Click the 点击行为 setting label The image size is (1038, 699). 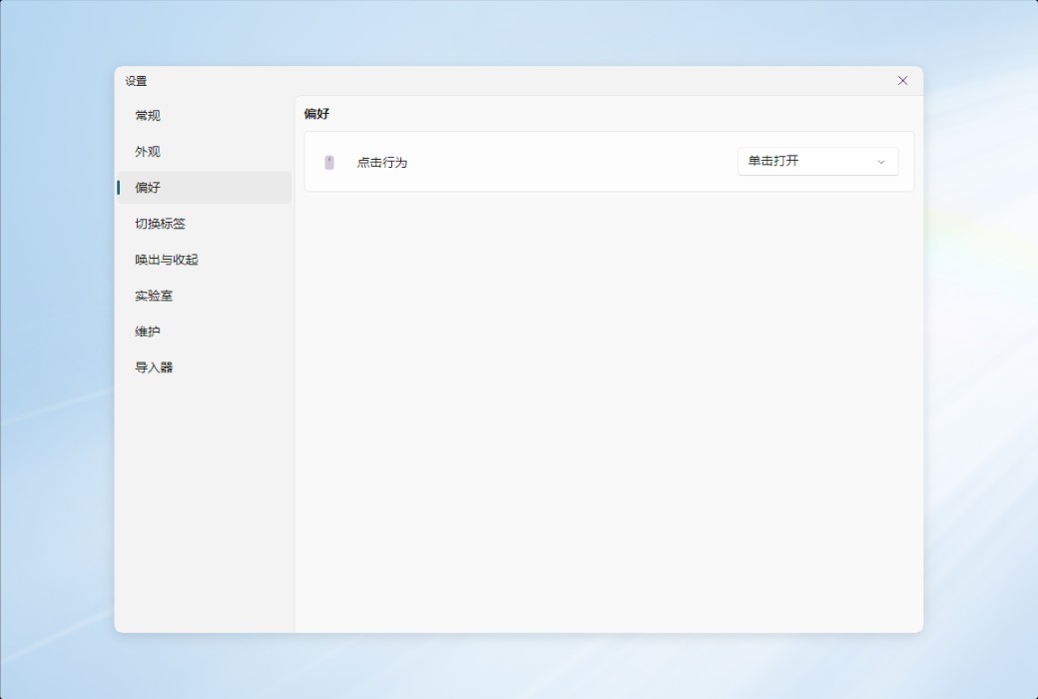tap(382, 163)
